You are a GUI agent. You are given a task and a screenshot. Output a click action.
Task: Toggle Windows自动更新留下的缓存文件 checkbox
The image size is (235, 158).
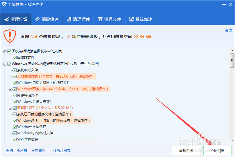click(15, 83)
